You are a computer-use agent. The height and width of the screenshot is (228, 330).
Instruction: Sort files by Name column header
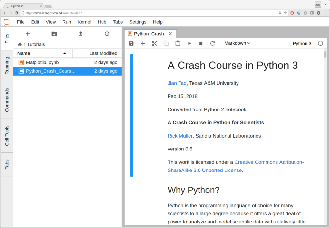(24, 53)
